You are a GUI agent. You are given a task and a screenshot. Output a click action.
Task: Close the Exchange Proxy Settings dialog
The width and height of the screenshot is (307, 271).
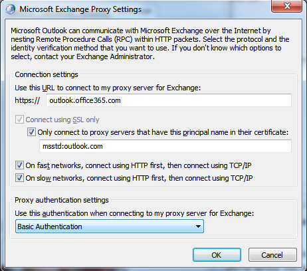click(286, 6)
